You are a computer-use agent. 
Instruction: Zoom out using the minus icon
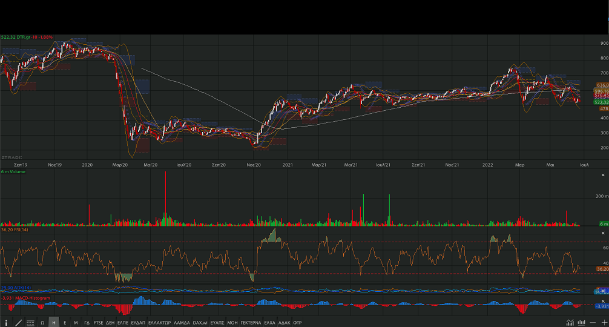coord(593,323)
